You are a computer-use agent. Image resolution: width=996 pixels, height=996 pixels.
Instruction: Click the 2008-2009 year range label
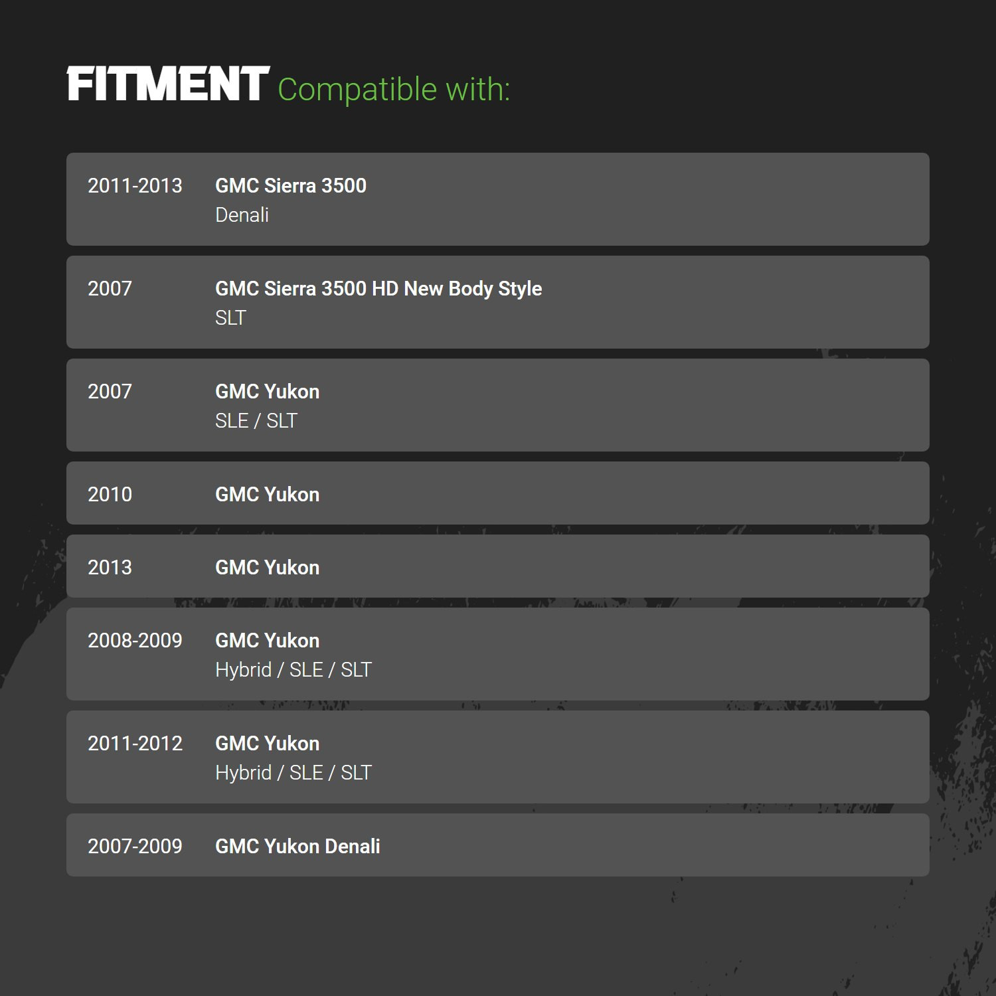click(x=135, y=641)
